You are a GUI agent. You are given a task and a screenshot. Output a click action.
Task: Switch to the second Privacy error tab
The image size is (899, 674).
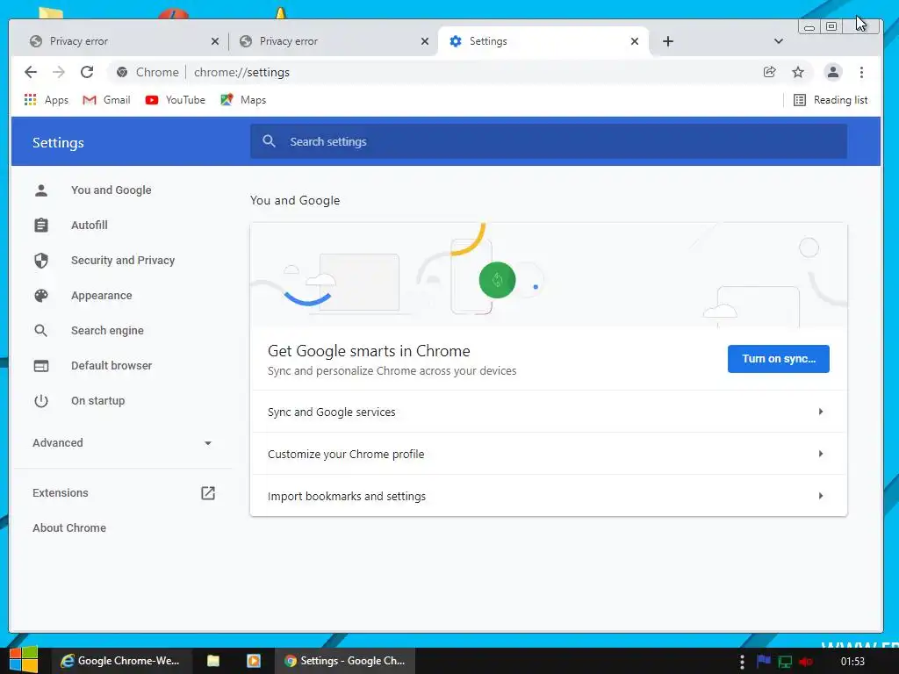click(x=334, y=41)
